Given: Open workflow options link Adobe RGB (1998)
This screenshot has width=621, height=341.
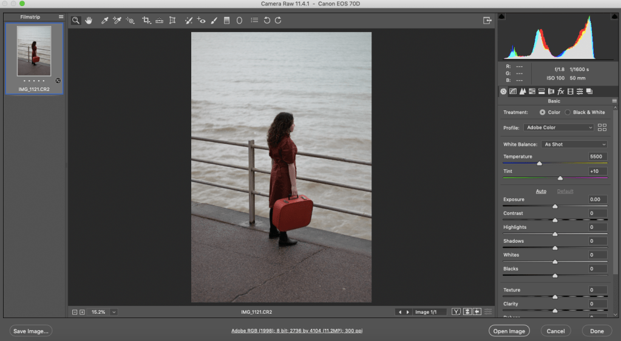Looking at the screenshot, I should click(x=297, y=331).
